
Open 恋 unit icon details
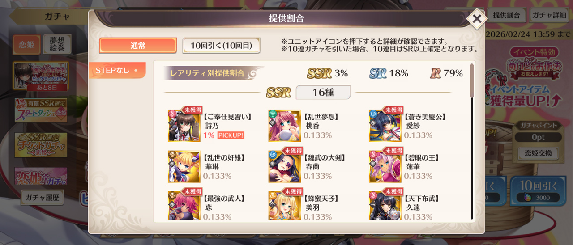(184, 206)
